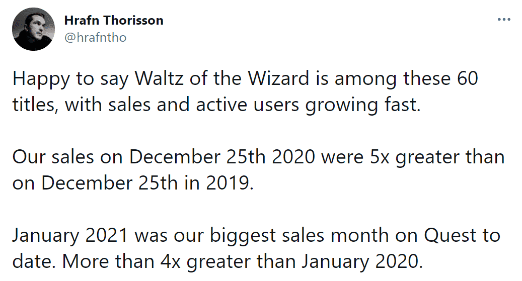Open the Hrafn Thorisson display name link
522x281 pixels.
[114, 20]
